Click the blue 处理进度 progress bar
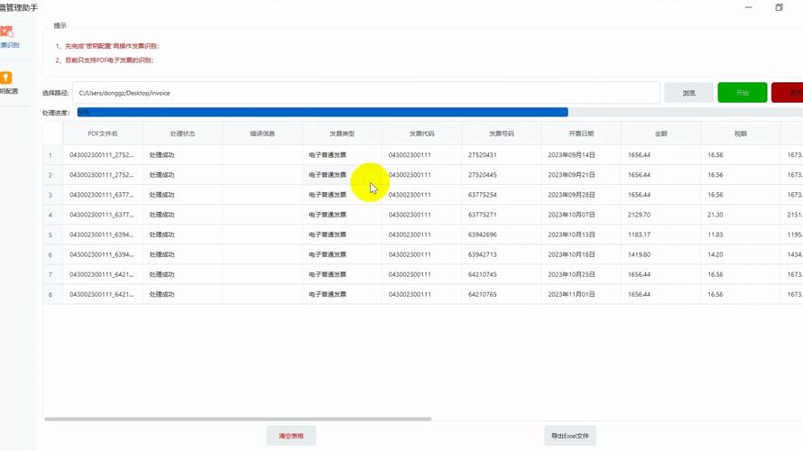The width and height of the screenshot is (803, 451). [322, 112]
